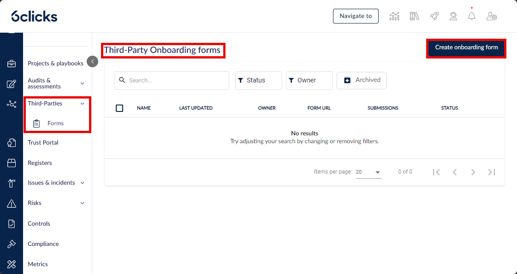Image resolution: width=517 pixels, height=274 pixels.
Task: Open Items per page dropdown
Action: 368,172
